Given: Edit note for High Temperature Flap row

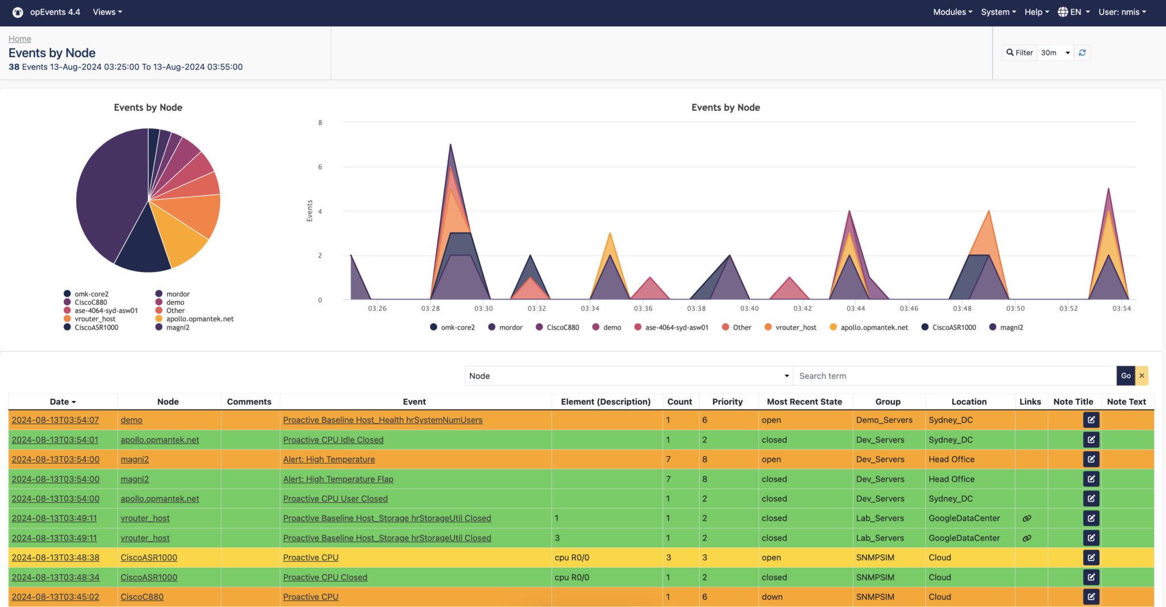Looking at the screenshot, I should (1091, 479).
